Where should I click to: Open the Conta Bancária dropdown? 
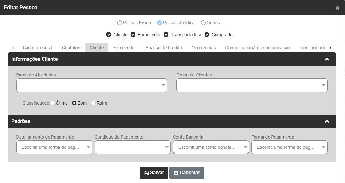point(211,147)
